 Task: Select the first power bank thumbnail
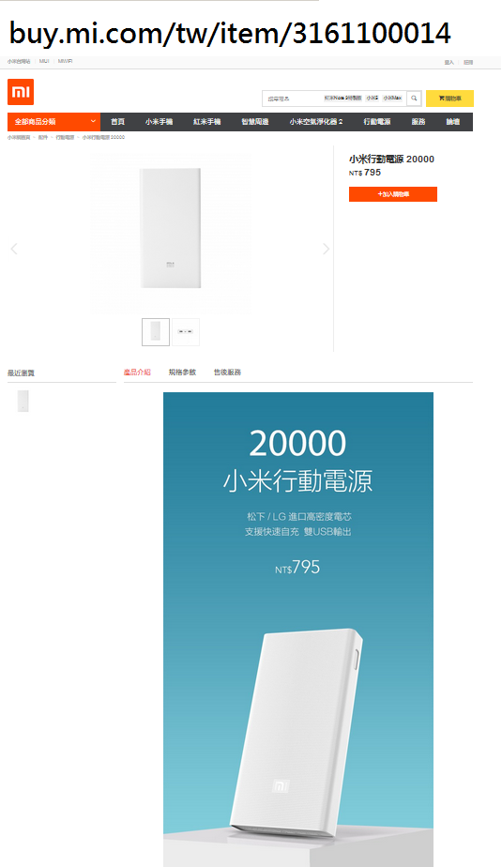click(156, 332)
